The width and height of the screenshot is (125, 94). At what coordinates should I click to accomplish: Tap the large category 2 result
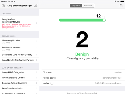click(82, 39)
